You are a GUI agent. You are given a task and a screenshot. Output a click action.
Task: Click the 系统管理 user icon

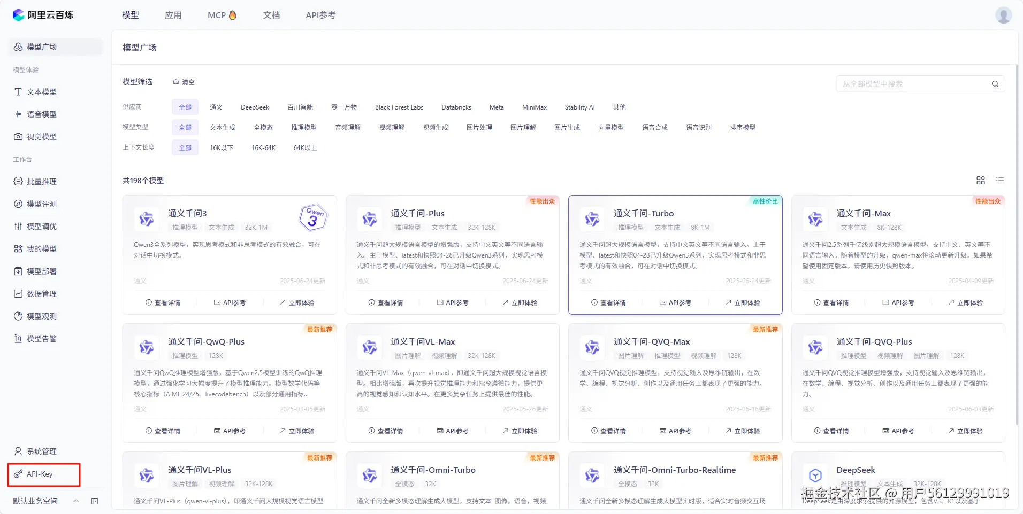tap(18, 451)
